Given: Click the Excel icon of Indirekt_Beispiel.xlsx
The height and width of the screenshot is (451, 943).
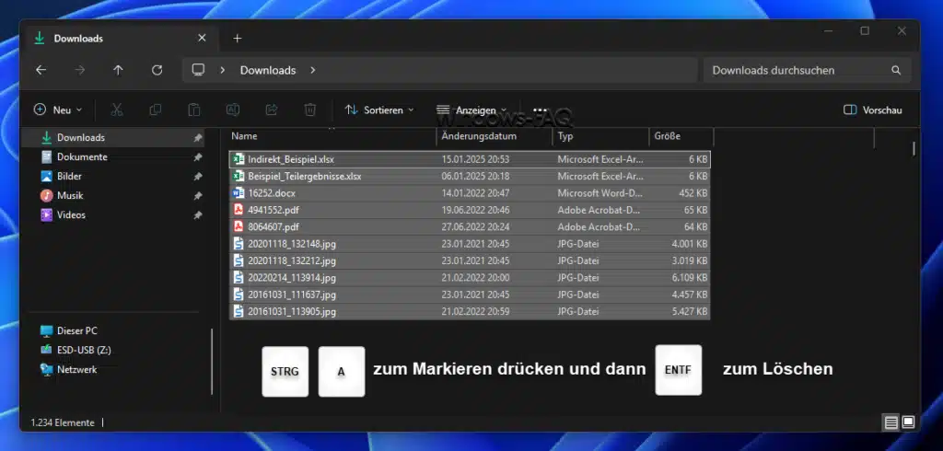Looking at the screenshot, I should (239, 159).
